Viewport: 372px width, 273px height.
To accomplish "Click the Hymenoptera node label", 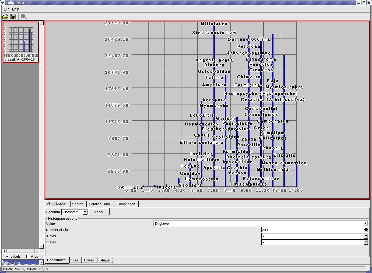I will coord(202,179).
